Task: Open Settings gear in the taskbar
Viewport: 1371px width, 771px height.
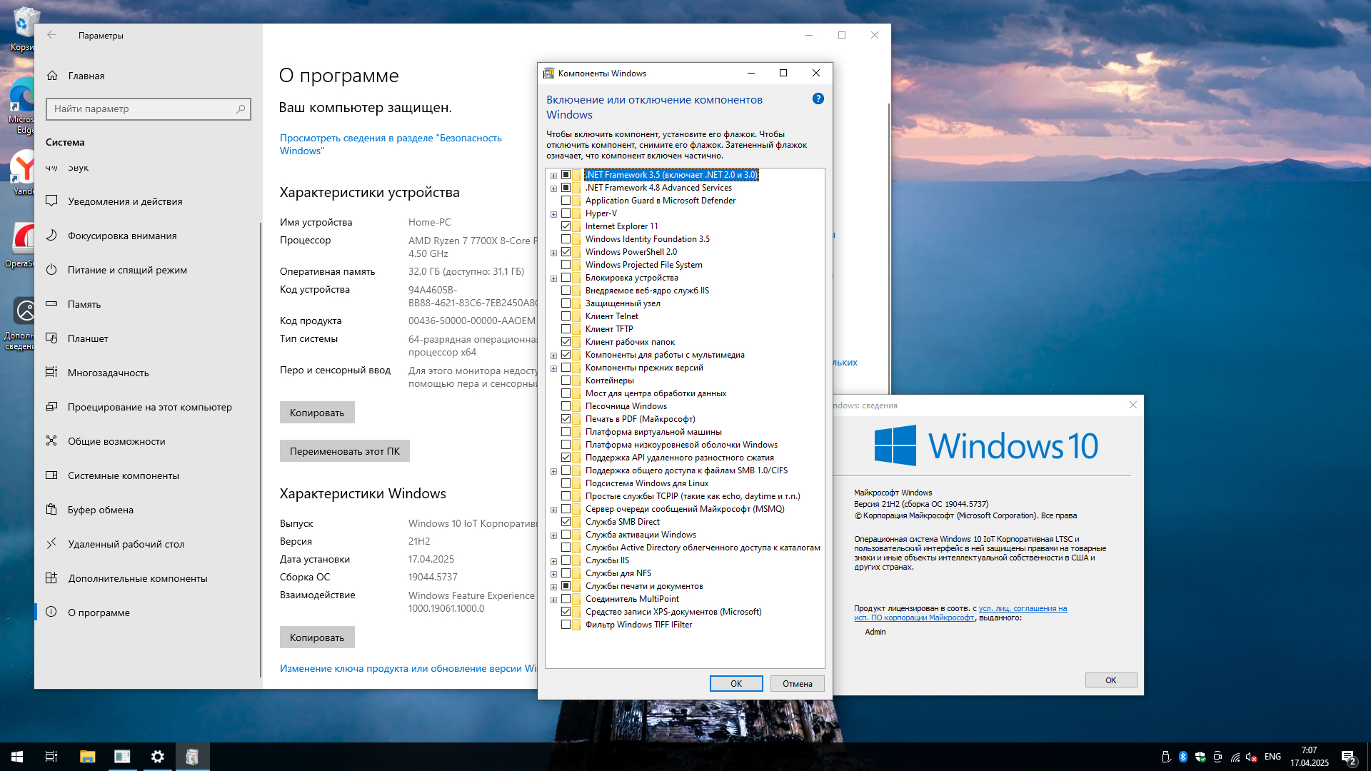Action: (x=157, y=757)
